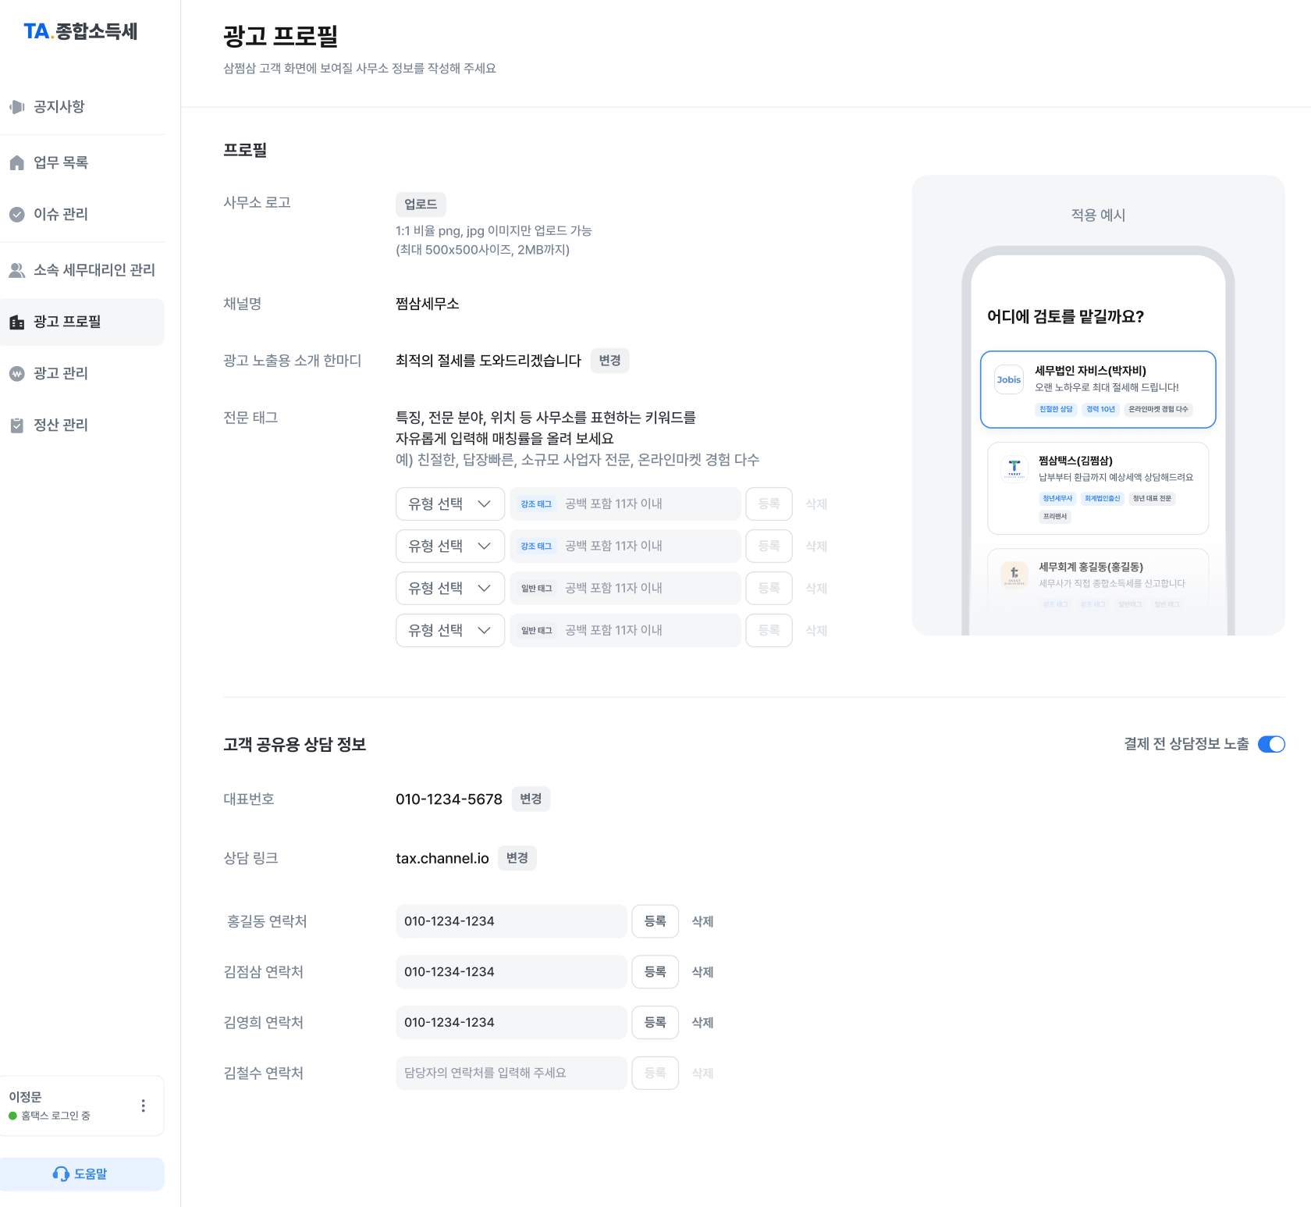Screen dimensions: 1311x1207
Task: Open the fourth 유형 선택 dropdown
Action: tap(450, 630)
